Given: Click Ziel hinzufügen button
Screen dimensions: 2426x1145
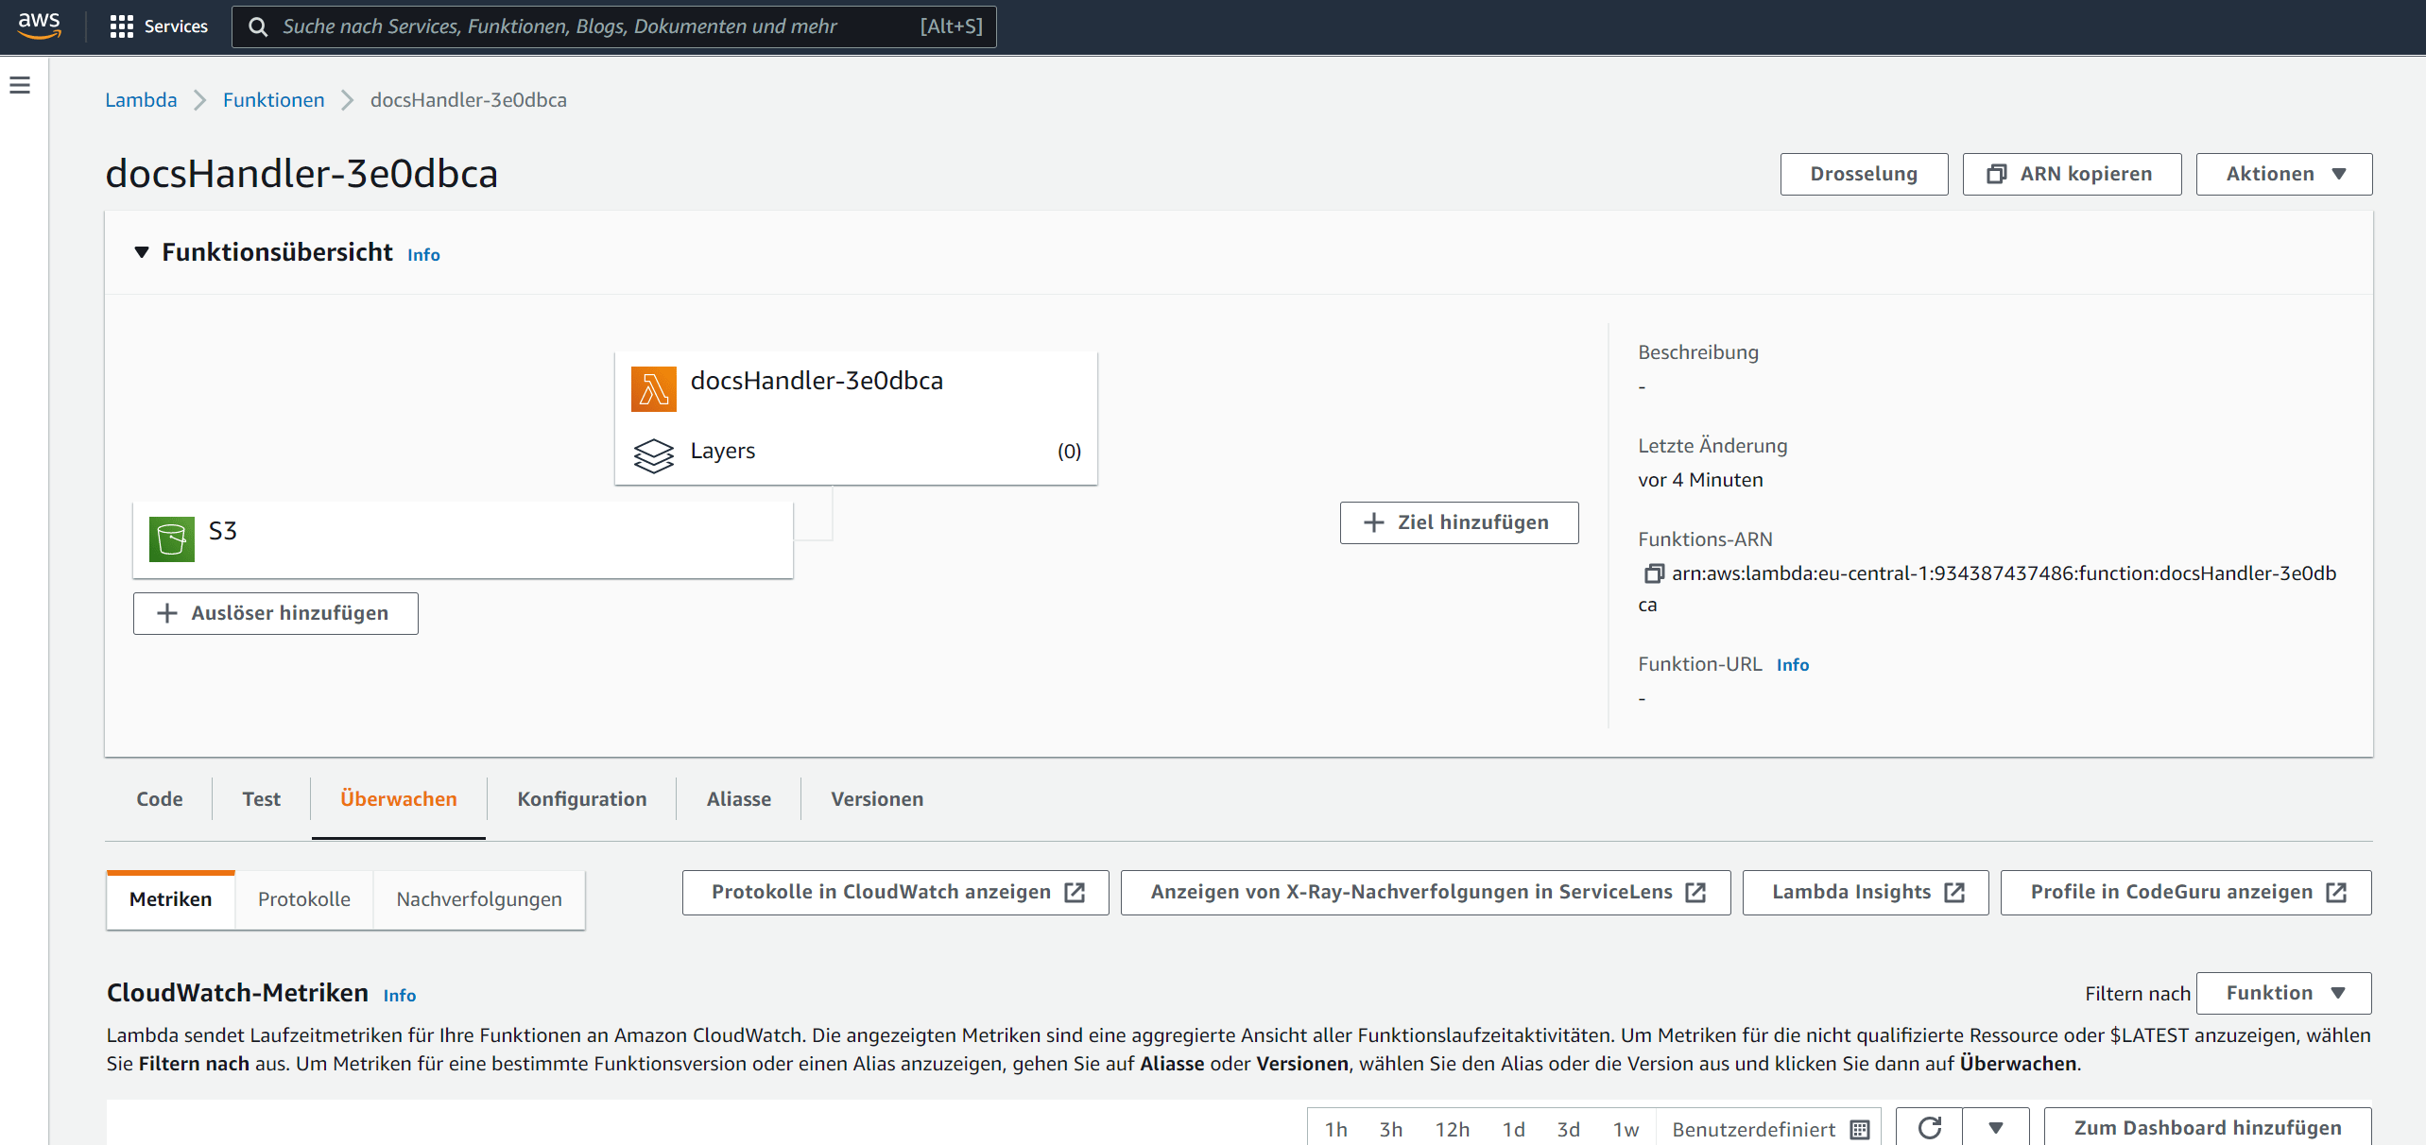Looking at the screenshot, I should (x=1459, y=522).
